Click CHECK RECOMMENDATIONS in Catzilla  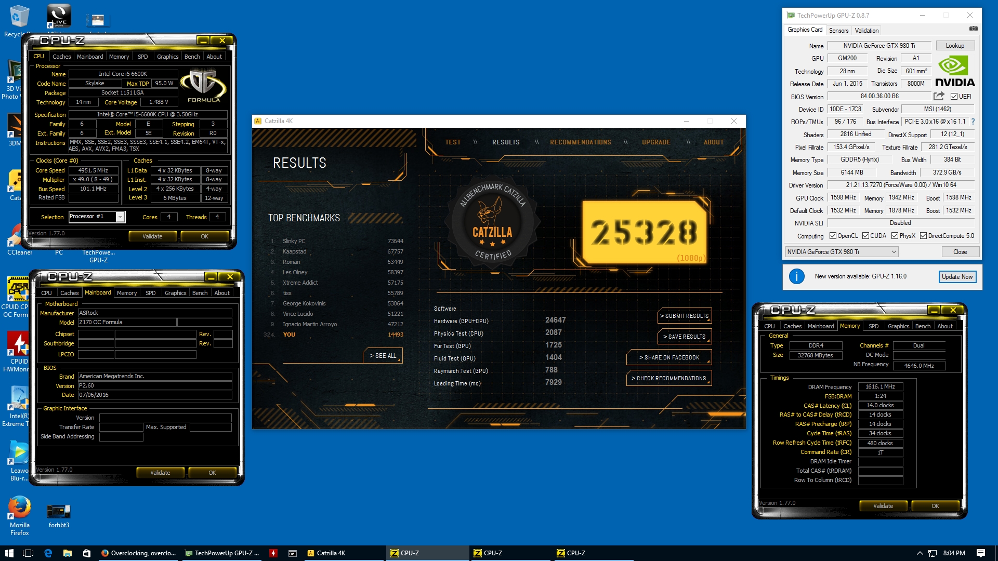(x=669, y=378)
